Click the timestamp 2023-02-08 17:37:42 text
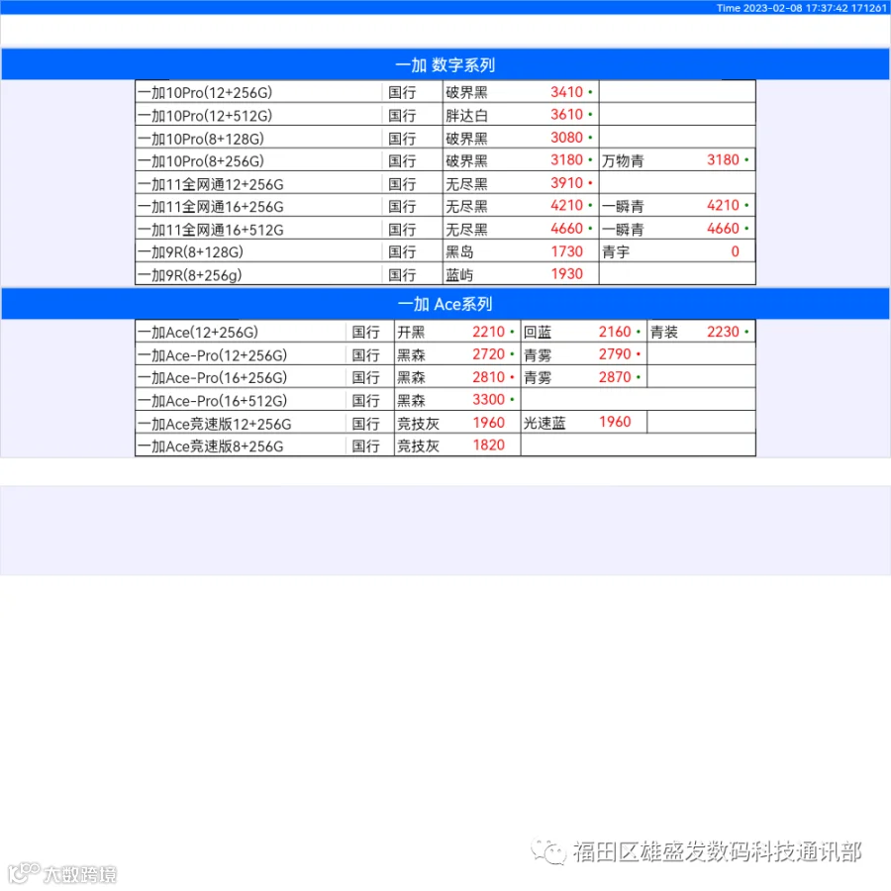Viewport: 891px width, 891px height. pos(796,7)
